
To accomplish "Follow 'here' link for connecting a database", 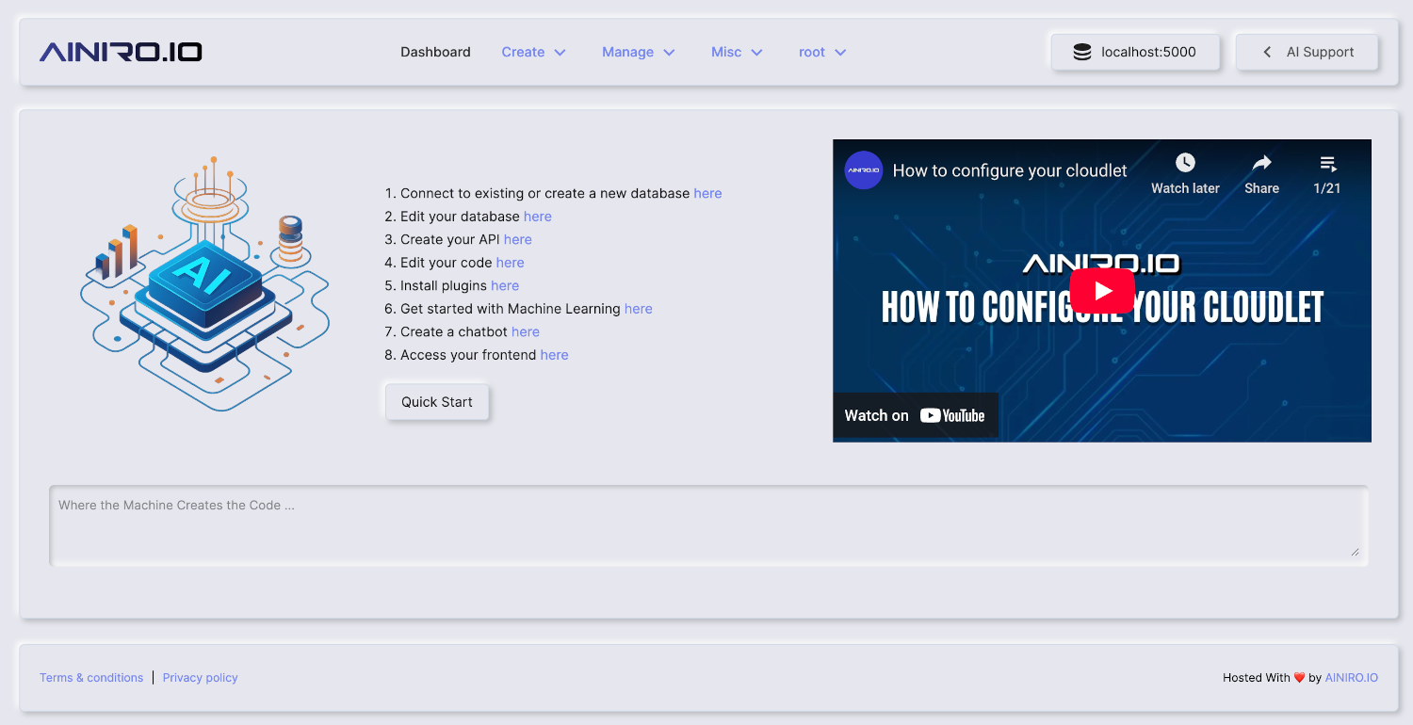I will (x=707, y=193).
